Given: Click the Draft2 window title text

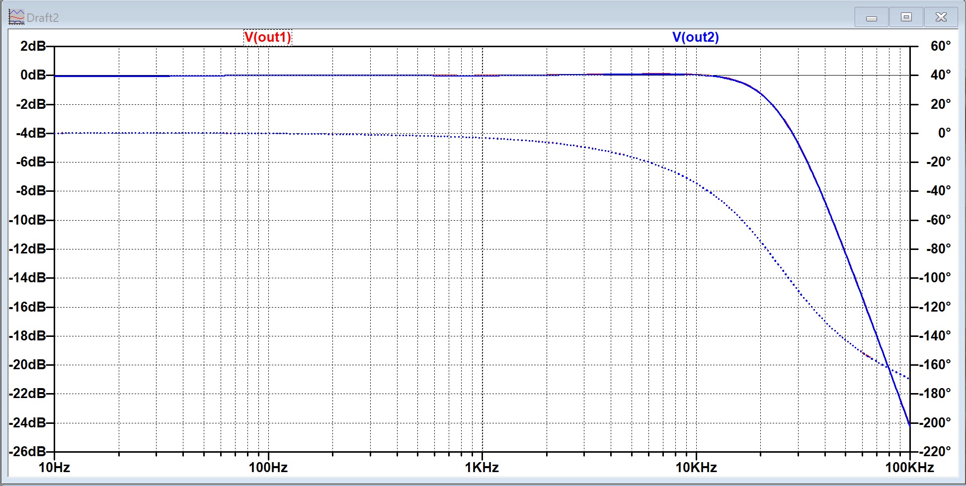Looking at the screenshot, I should click(x=43, y=18).
